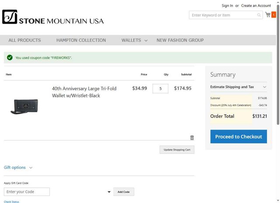Click the search magnifier icon
Viewport: 280px width, 203px height.
(259, 15)
